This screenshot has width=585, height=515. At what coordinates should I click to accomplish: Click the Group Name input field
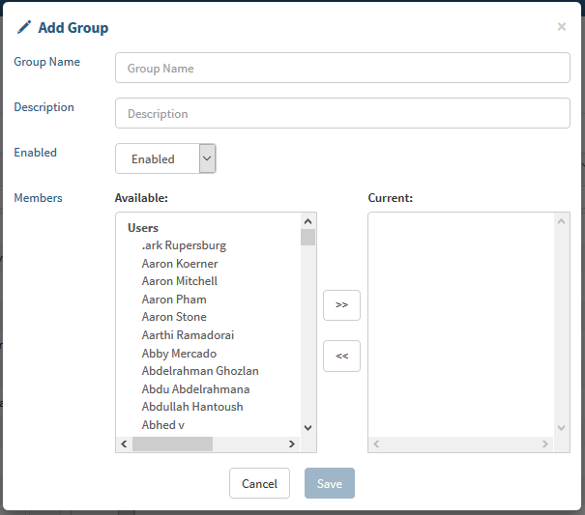[x=342, y=69]
